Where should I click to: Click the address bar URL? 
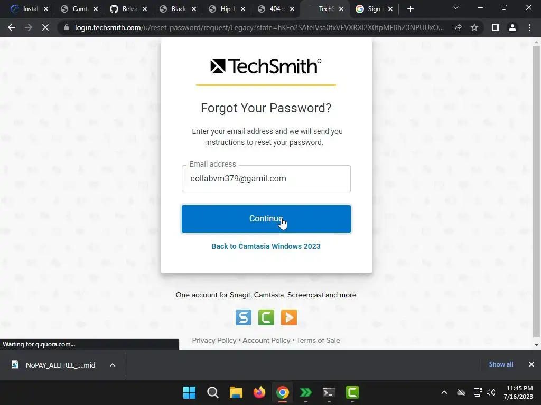[259, 27]
